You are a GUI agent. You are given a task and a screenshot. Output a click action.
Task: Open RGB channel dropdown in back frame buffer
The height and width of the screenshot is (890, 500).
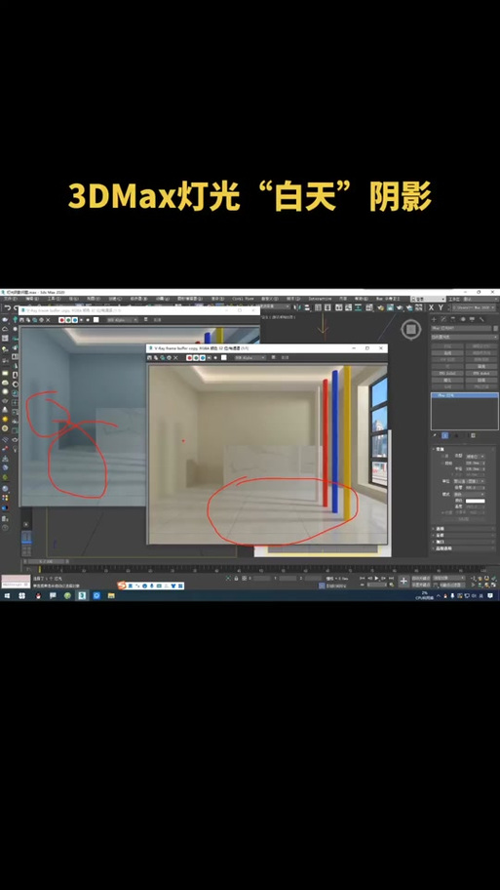click(x=122, y=319)
